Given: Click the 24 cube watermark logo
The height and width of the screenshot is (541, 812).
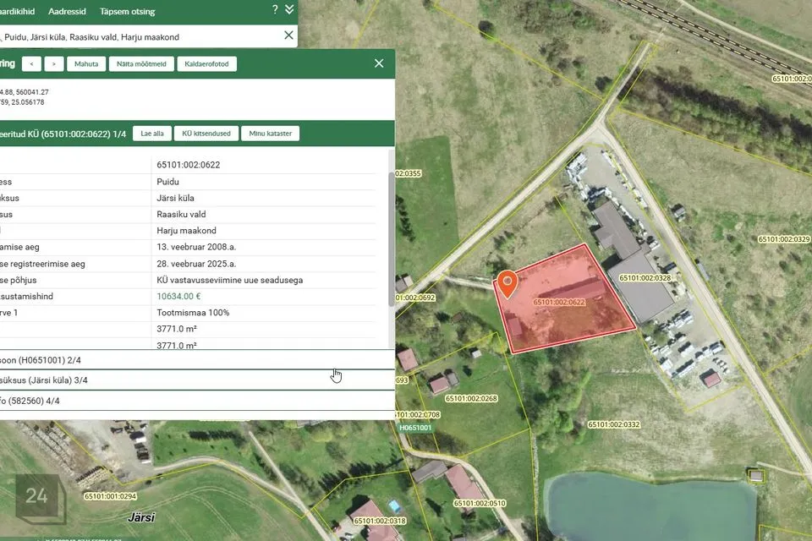Looking at the screenshot, I should coord(38,497).
